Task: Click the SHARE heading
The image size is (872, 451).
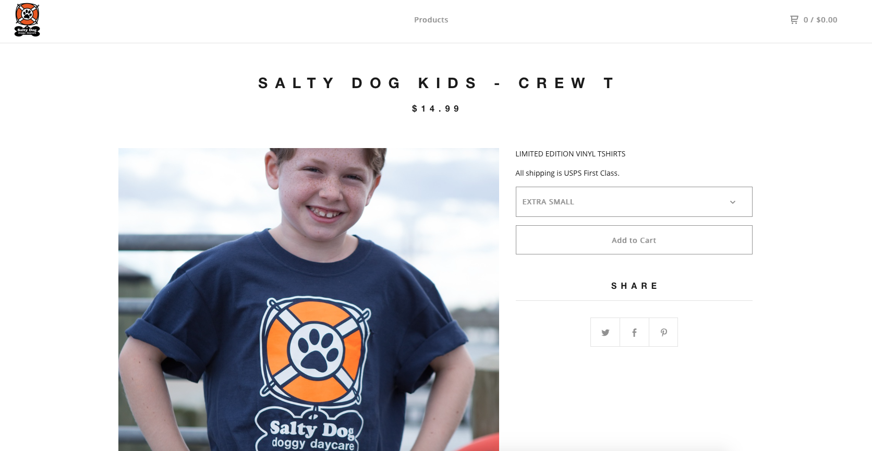Action: [x=634, y=286]
